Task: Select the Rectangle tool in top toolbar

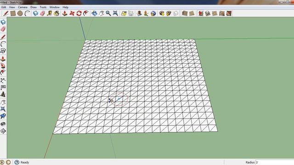Action: 13,13
